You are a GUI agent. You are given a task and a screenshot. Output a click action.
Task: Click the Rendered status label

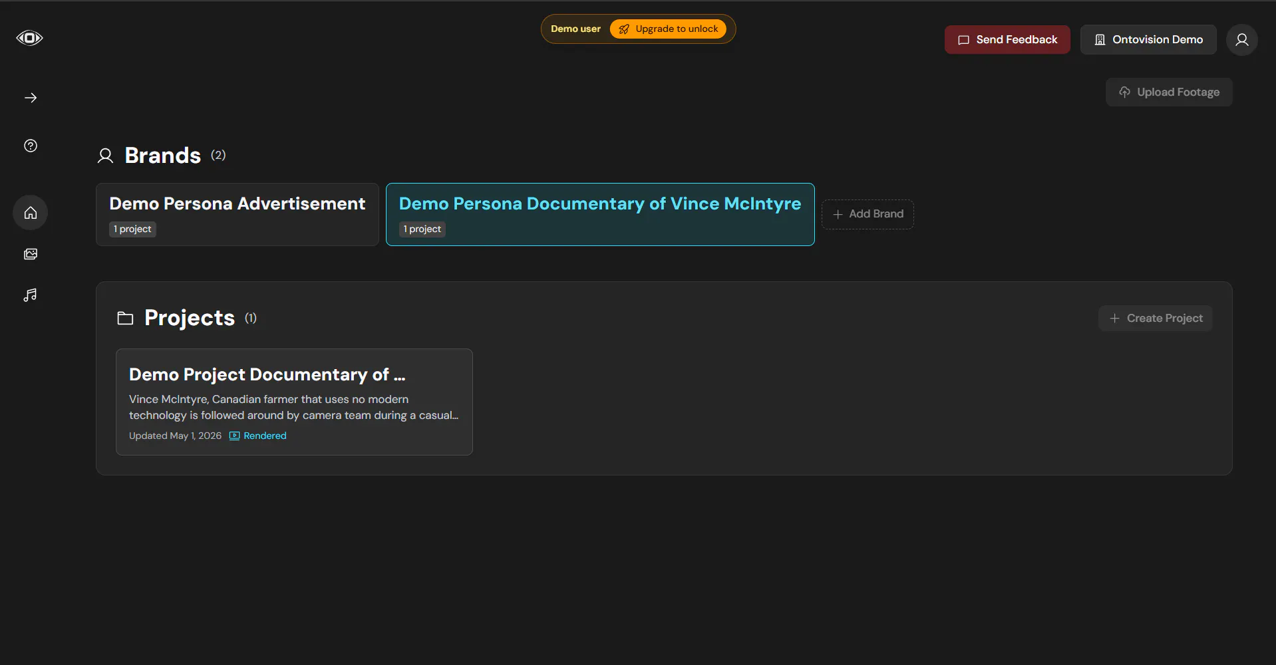(x=258, y=436)
